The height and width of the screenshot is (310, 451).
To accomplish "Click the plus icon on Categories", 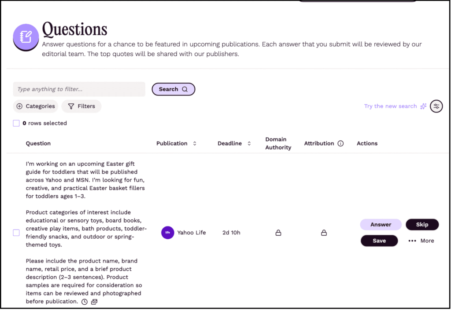I will [19, 106].
